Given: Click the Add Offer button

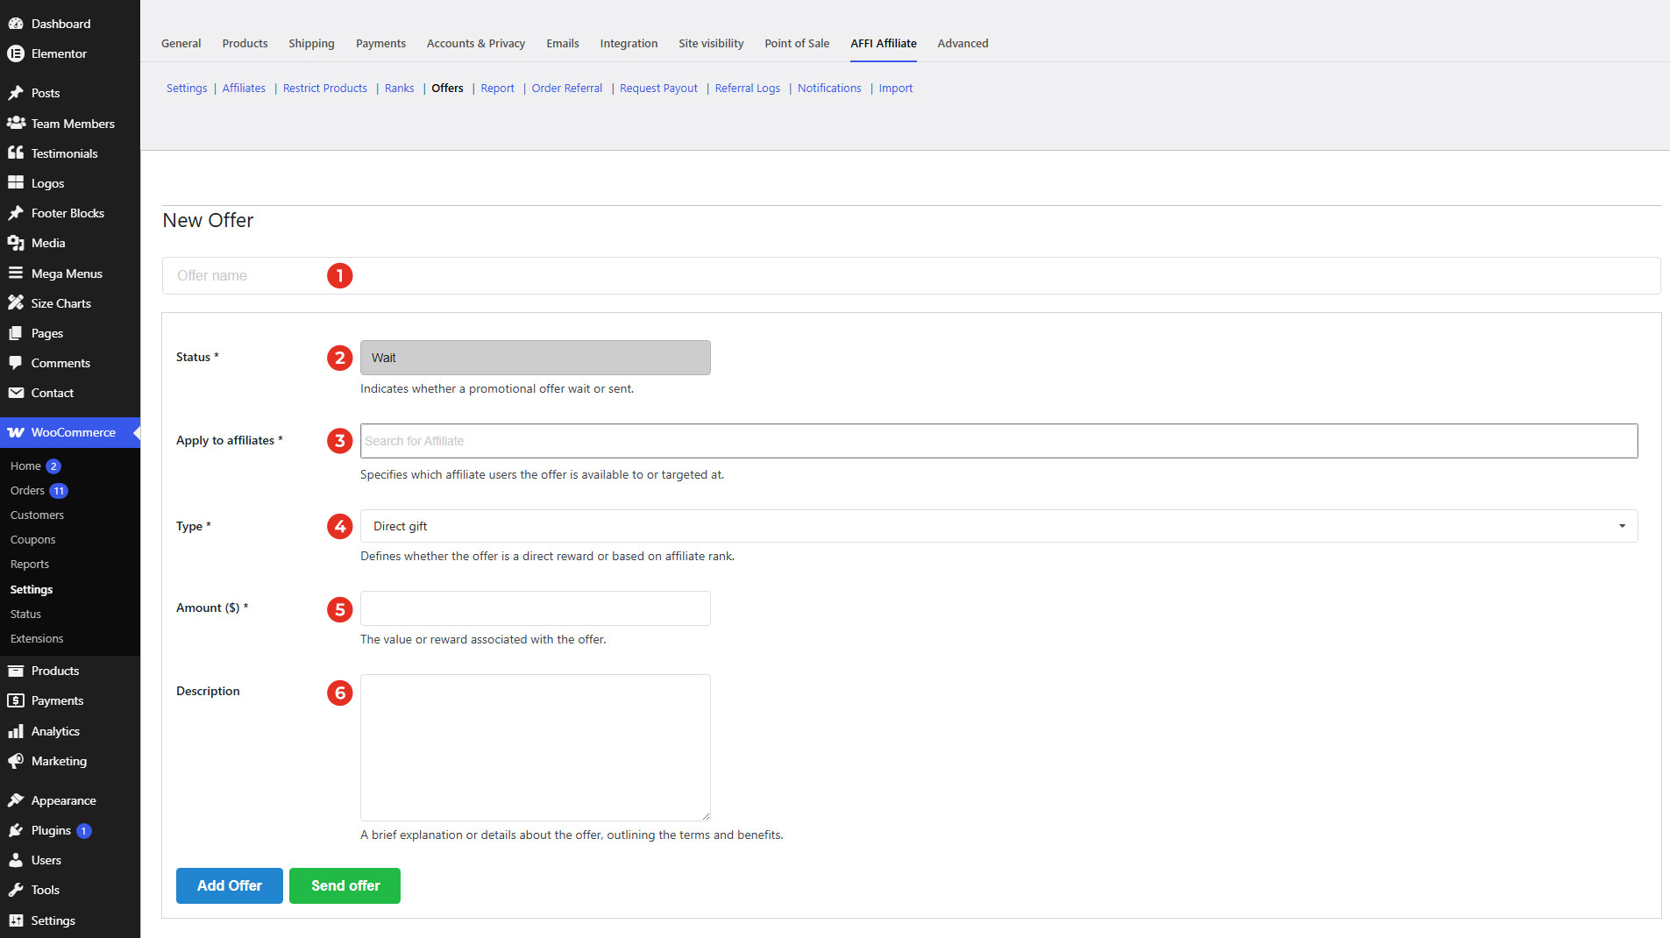Looking at the screenshot, I should tap(230, 885).
